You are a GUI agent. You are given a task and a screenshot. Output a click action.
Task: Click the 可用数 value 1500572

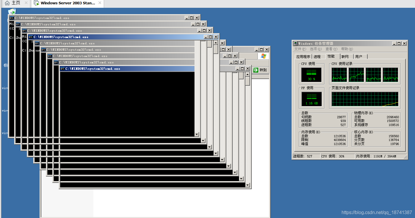point(393,121)
